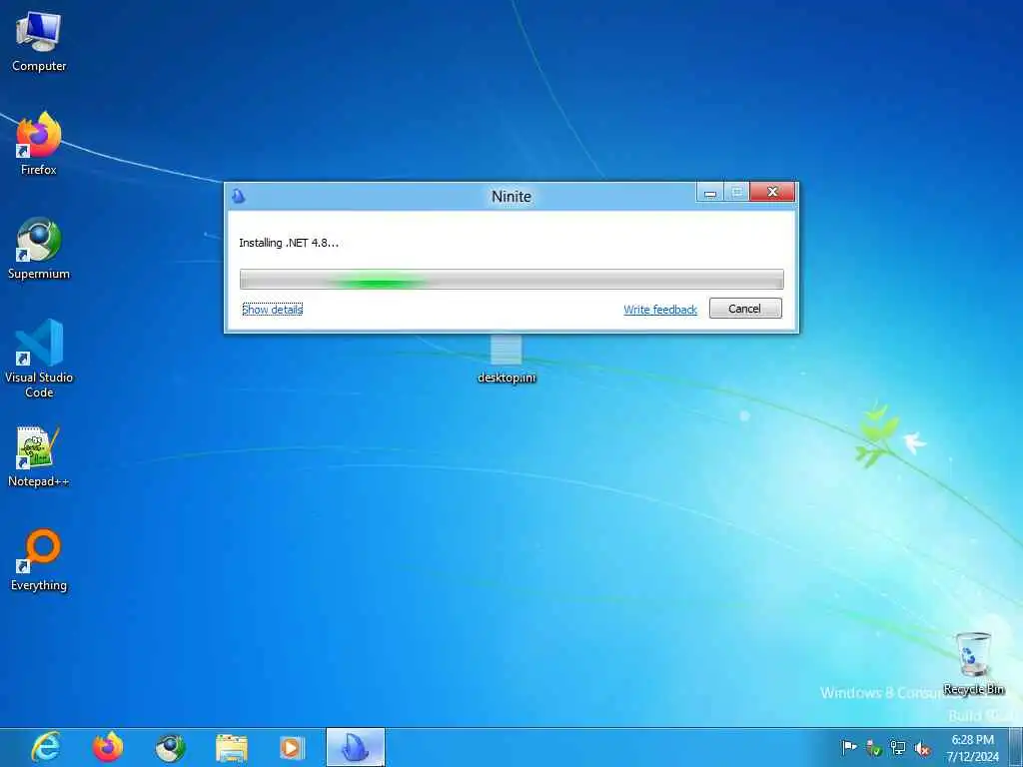Open the Write feedback link
The width and height of the screenshot is (1023, 767).
(x=660, y=310)
